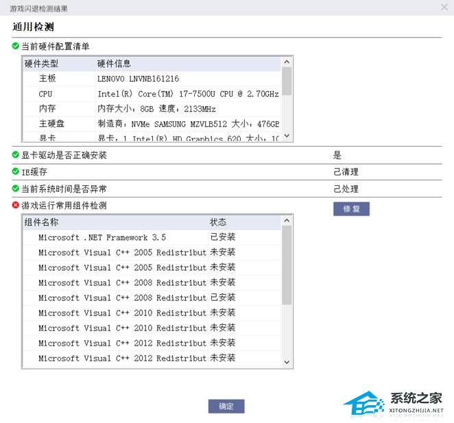Click component list scroll up arrow
This screenshot has width=454, height=423.
click(x=287, y=221)
